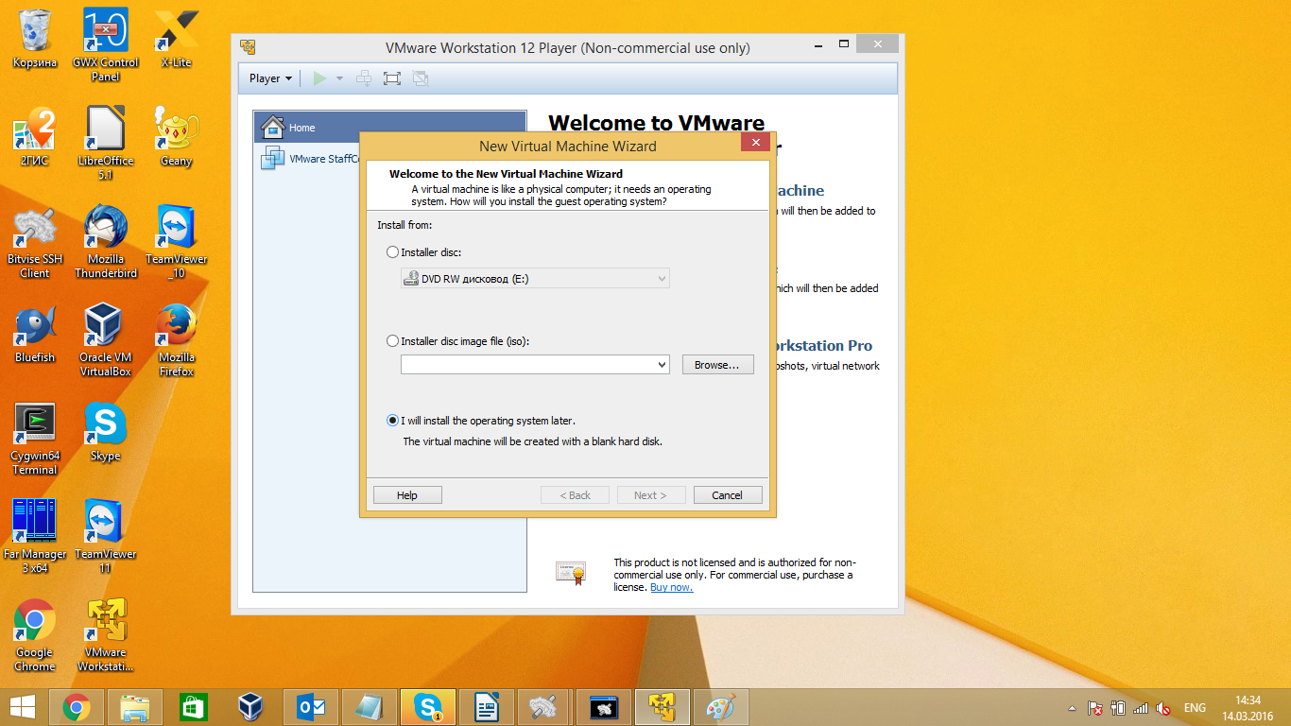Image resolution: width=1291 pixels, height=726 pixels.
Task: Select Mozilla Thunderbird desktop icon
Action: (106, 241)
